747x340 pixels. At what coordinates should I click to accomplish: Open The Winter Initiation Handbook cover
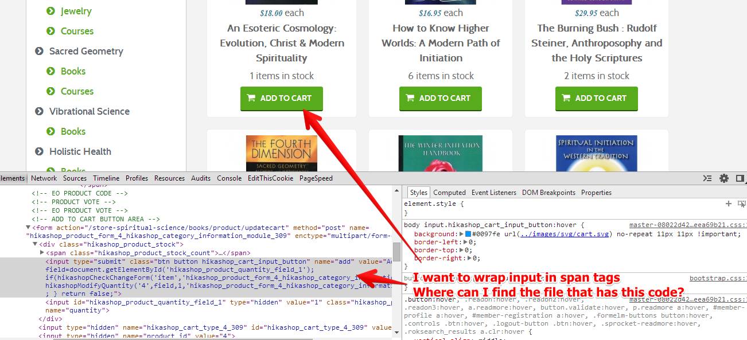pos(441,153)
